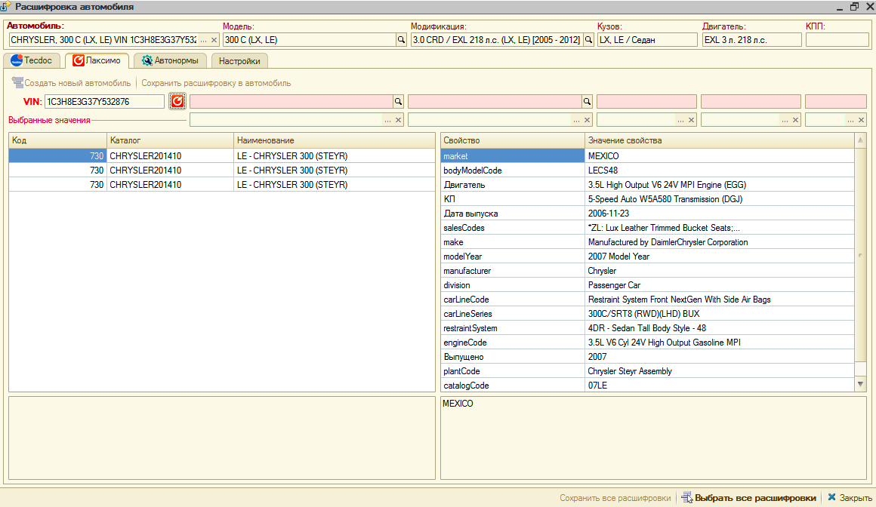Open the Автонормы tab
Image resolution: width=876 pixels, height=507 pixels.
pyautogui.click(x=170, y=60)
